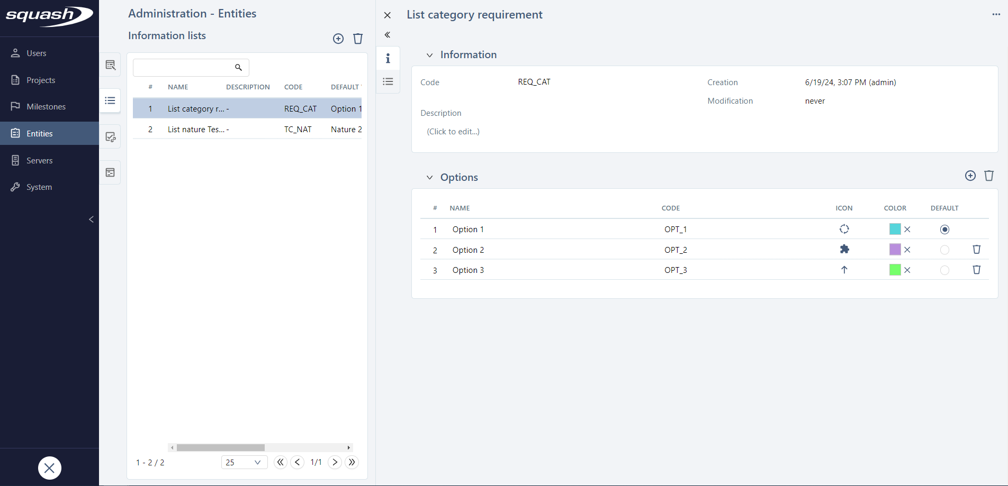Go to Servers in the sidebar
Viewport: 1008px width, 486px height.
pos(39,161)
